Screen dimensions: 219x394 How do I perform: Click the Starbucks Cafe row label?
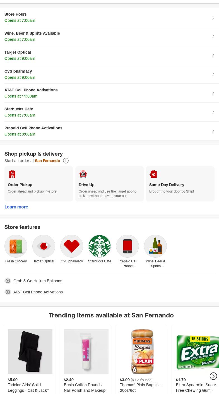[19, 109]
